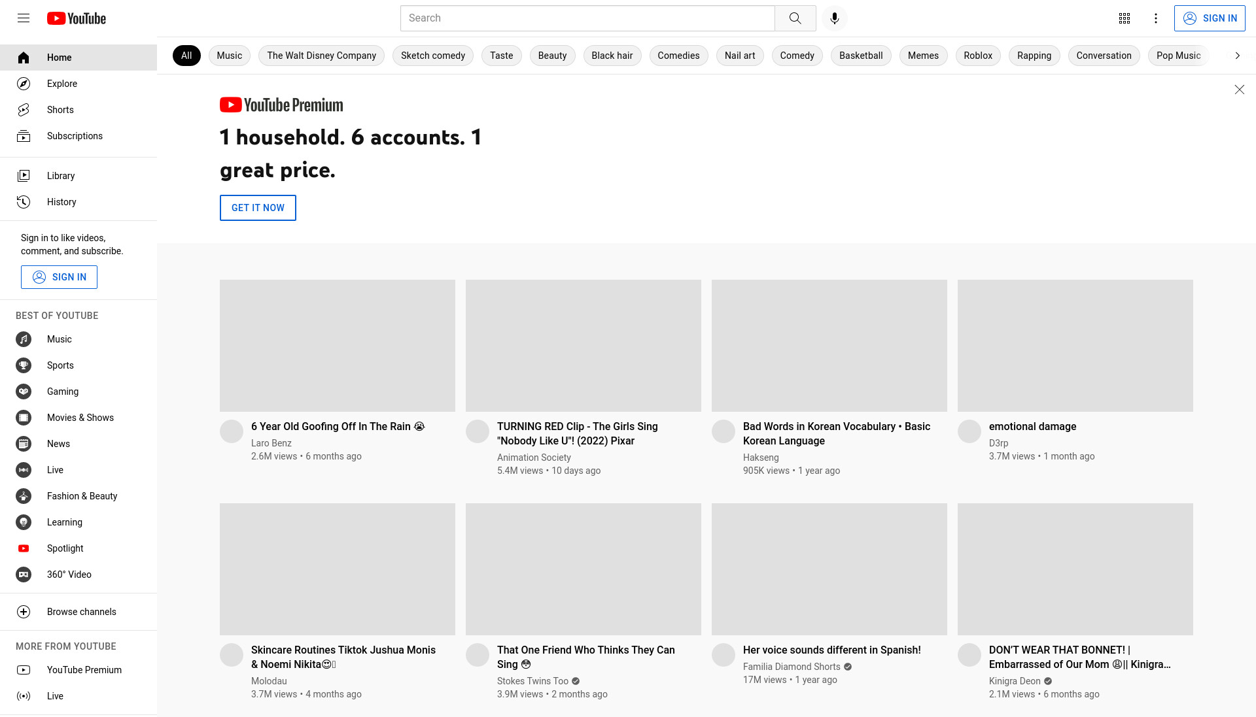This screenshot has width=1256, height=717.
Task: Open Learning in sidebar
Action: [78, 522]
